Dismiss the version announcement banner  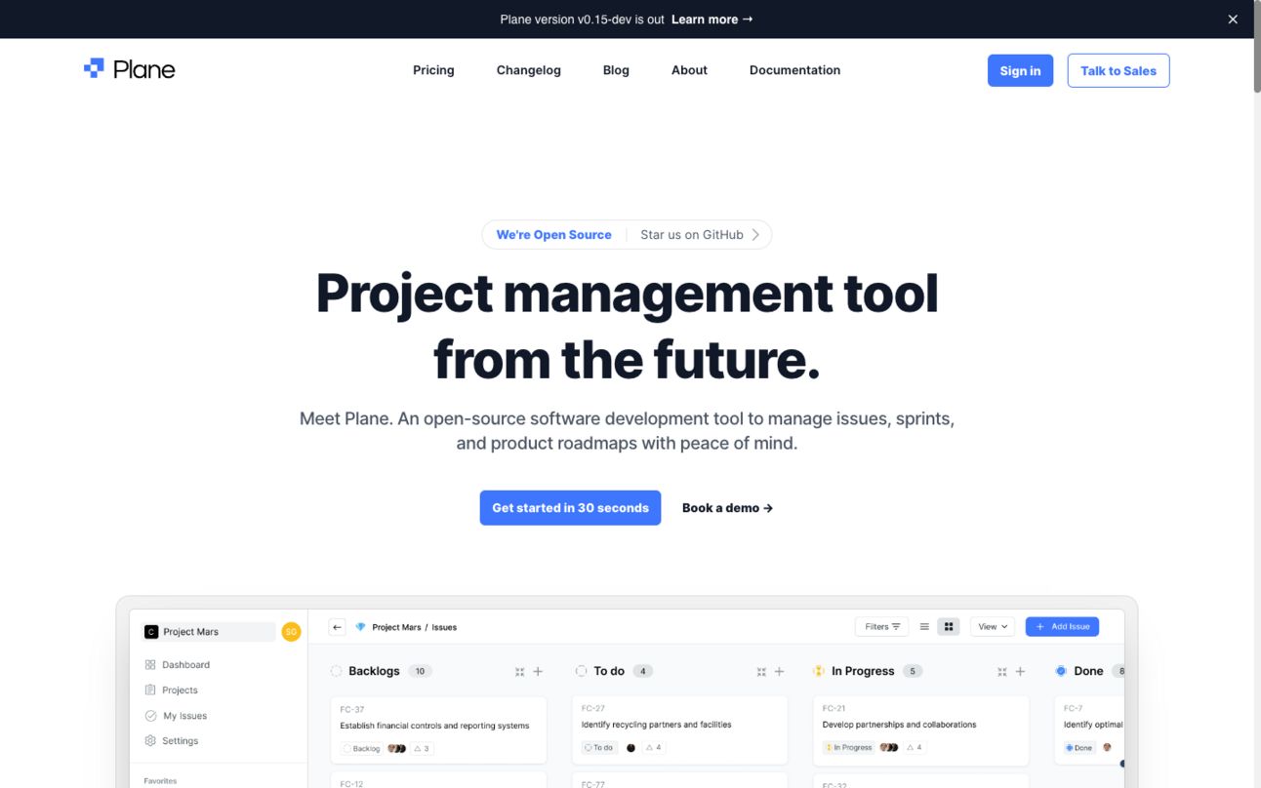click(1233, 20)
